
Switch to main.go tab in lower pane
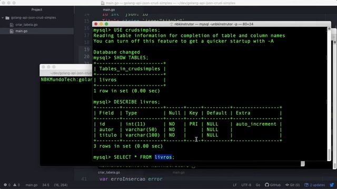(179, 172)
